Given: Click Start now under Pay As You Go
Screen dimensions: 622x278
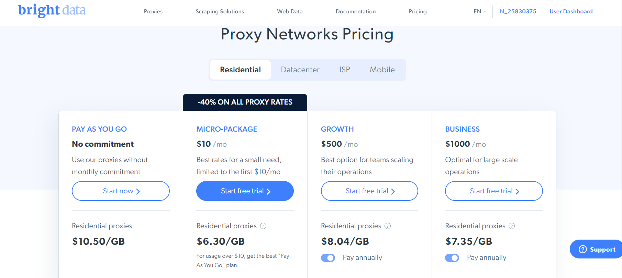Looking at the screenshot, I should tap(121, 191).
